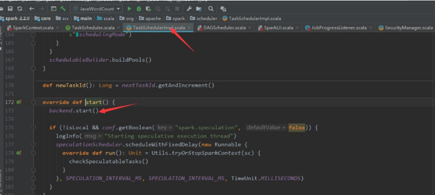This screenshot has width=435, height=195.
Task: Click the core module breadcrumb
Action: point(43,18)
